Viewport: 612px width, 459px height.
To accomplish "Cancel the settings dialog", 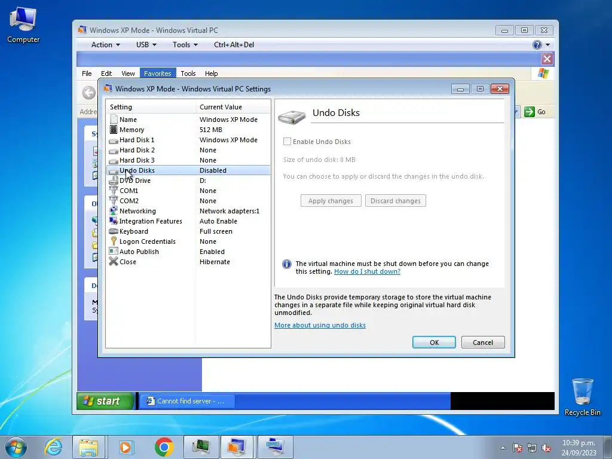I will (483, 342).
